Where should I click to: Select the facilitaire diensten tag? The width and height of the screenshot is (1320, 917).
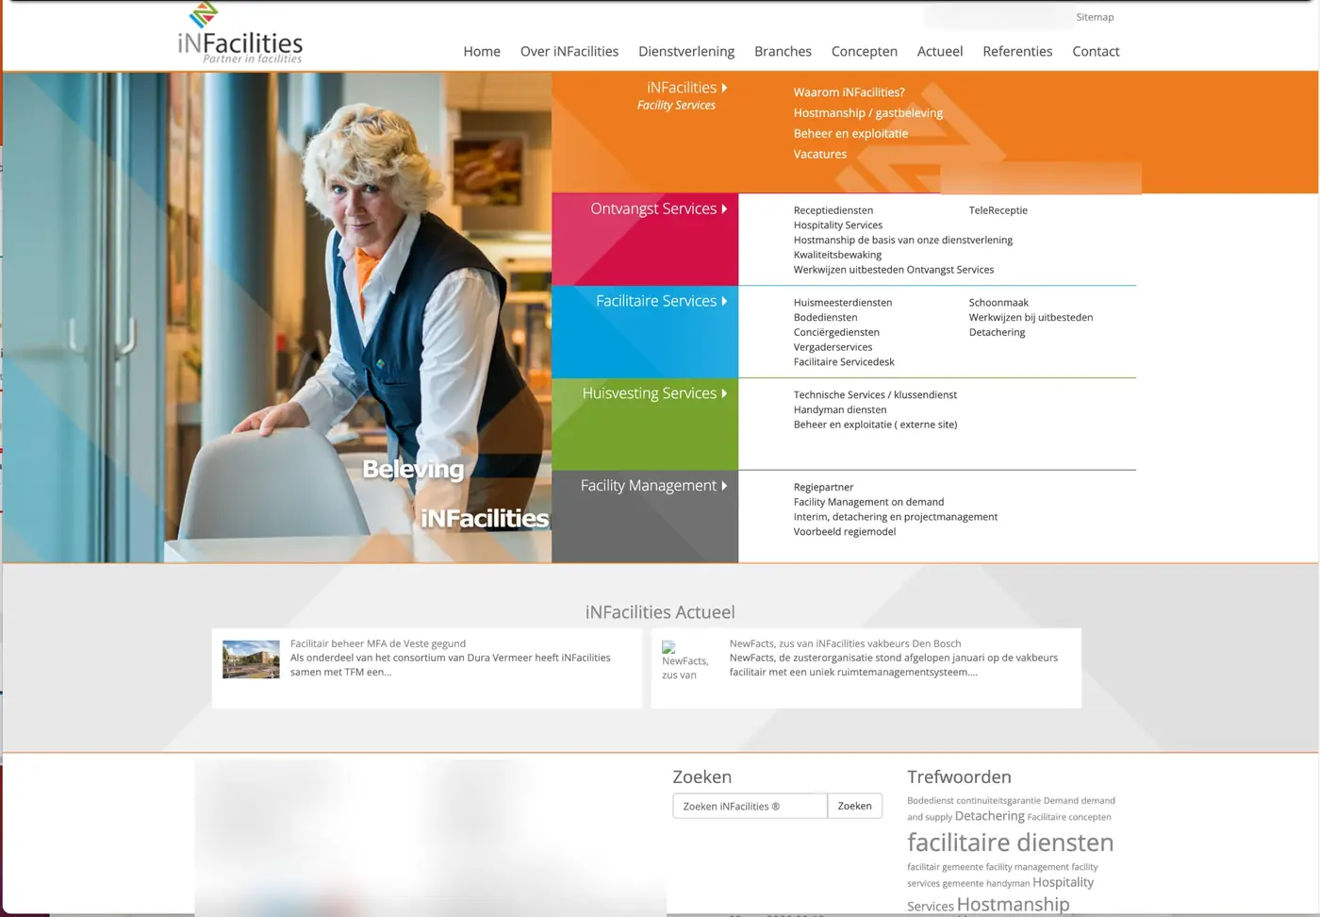(1010, 842)
